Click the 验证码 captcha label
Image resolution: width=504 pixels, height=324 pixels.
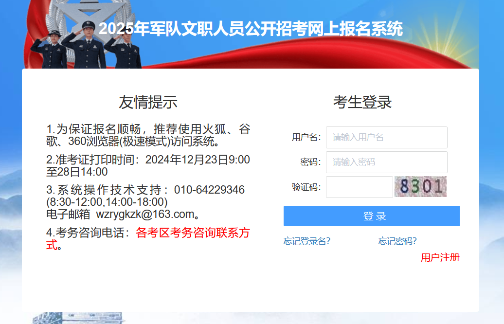[x=306, y=187]
